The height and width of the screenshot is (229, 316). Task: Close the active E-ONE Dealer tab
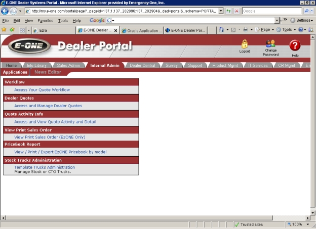tap(115, 31)
